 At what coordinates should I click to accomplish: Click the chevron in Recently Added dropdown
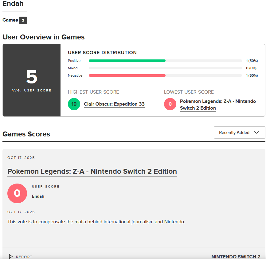256,132
